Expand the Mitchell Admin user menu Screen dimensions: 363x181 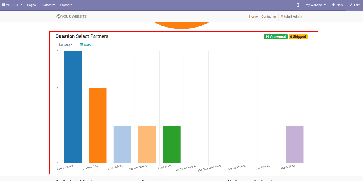[293, 16]
